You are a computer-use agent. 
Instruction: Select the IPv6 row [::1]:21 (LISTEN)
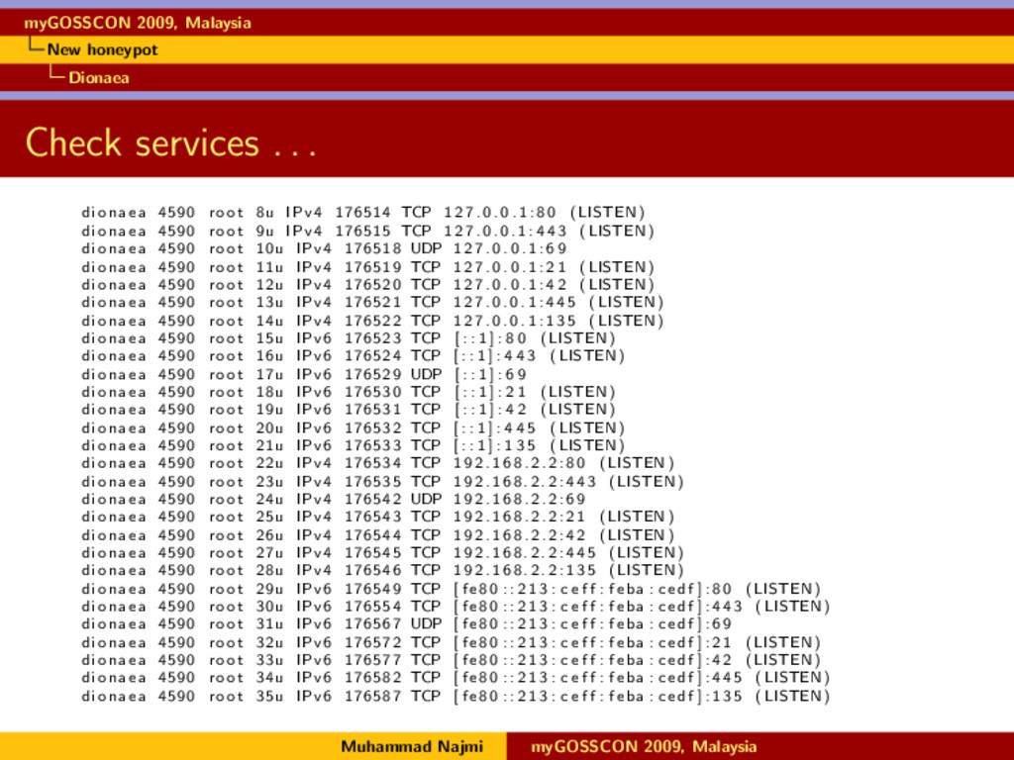tap(349, 392)
